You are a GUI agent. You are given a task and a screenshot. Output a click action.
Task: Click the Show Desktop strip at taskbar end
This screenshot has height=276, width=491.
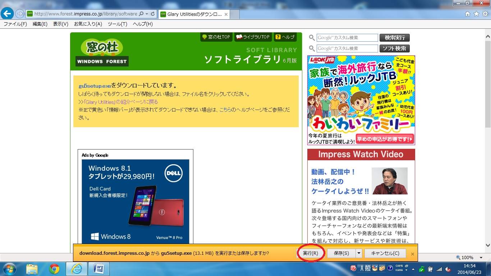pos(488,269)
